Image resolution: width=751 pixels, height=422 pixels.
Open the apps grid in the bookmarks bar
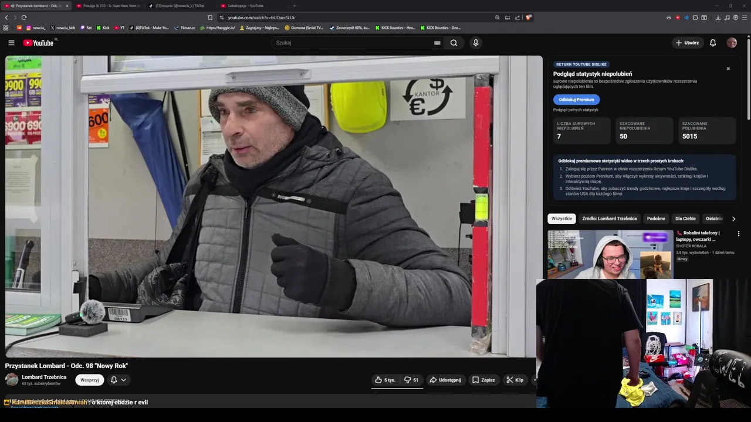pos(6,28)
